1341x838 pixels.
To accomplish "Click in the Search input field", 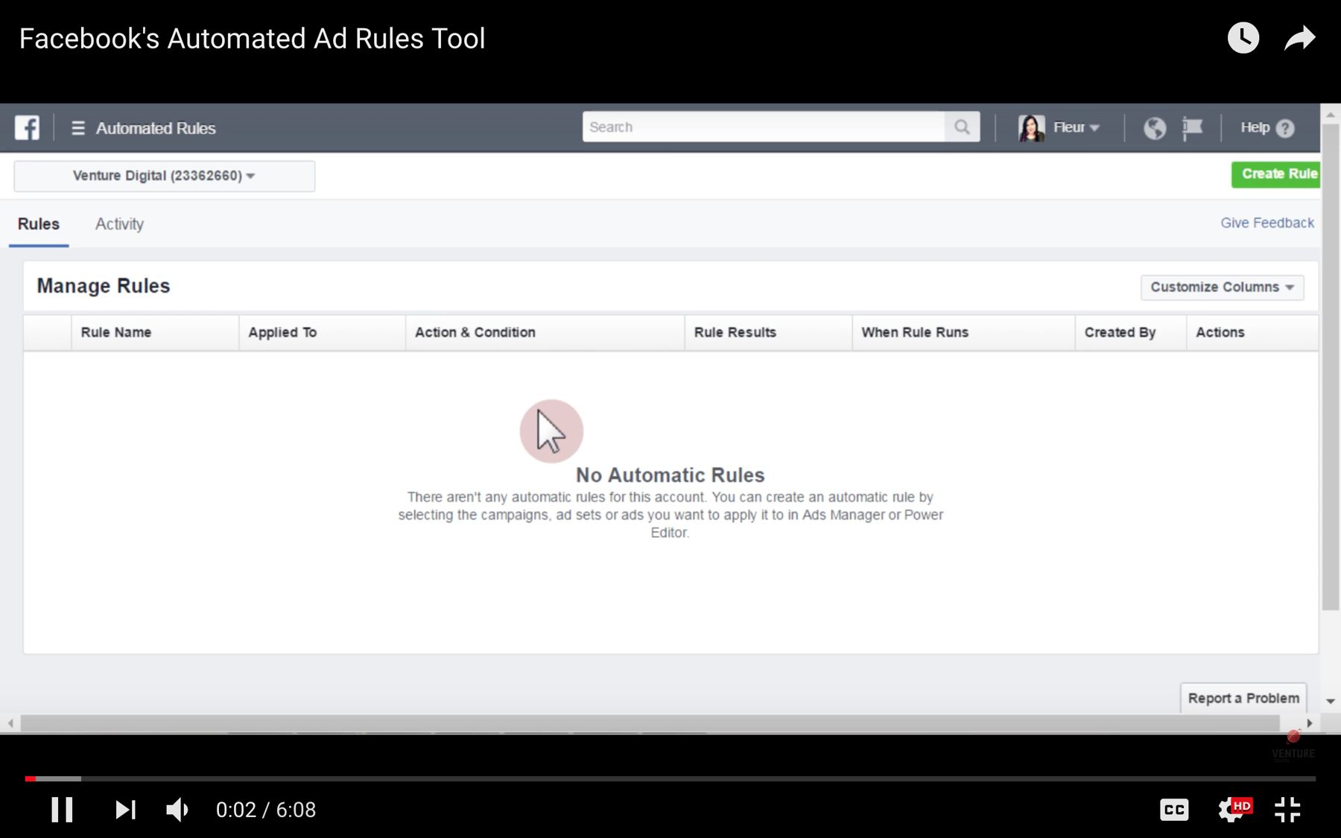I will [x=764, y=127].
